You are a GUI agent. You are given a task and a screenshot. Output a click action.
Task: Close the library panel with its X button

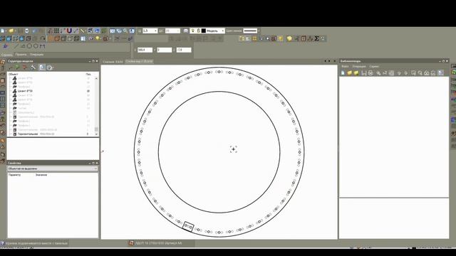click(x=447, y=61)
